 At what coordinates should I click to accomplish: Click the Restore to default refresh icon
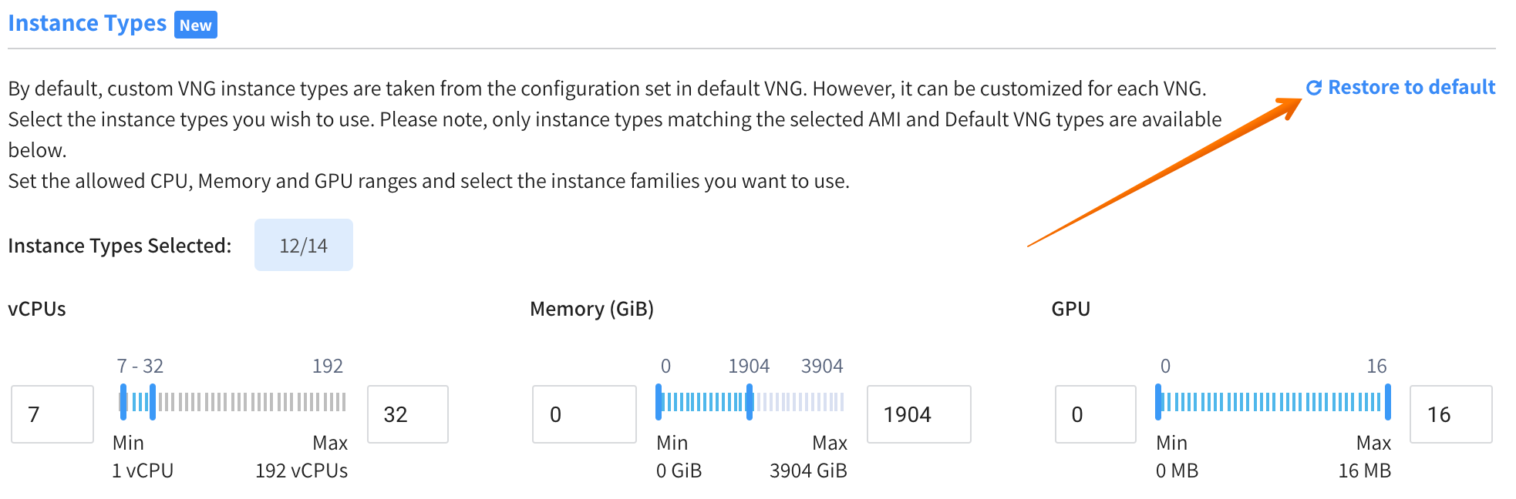(1314, 88)
